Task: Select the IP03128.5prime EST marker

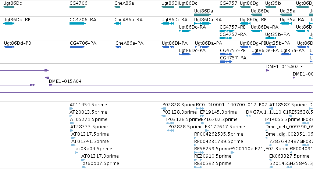Action: (x=170, y=123)
